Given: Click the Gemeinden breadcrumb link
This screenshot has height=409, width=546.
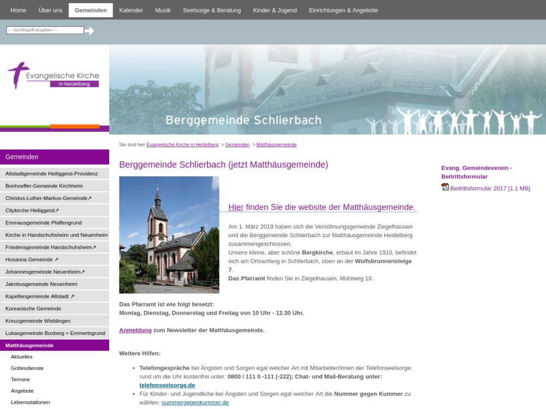Looking at the screenshot, I should (237, 145).
